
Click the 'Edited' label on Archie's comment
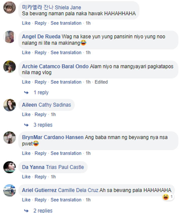click(x=101, y=82)
